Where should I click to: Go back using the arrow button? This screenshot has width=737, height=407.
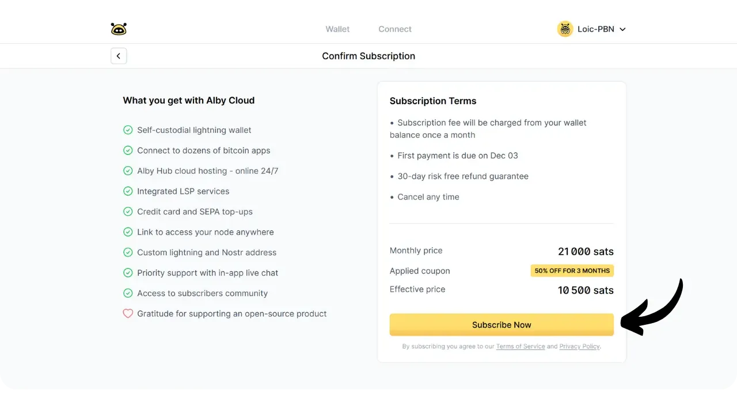click(119, 56)
